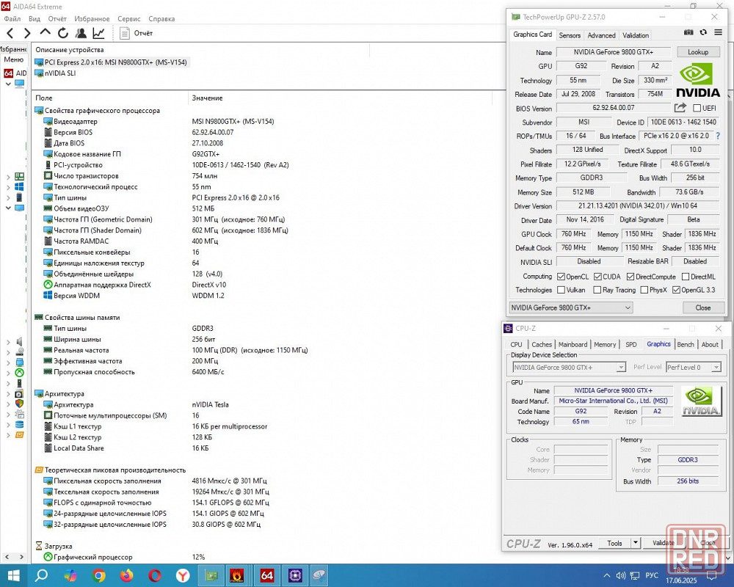Toggle the CUDA checkbox
The height and width of the screenshot is (587, 734).
coord(597,277)
